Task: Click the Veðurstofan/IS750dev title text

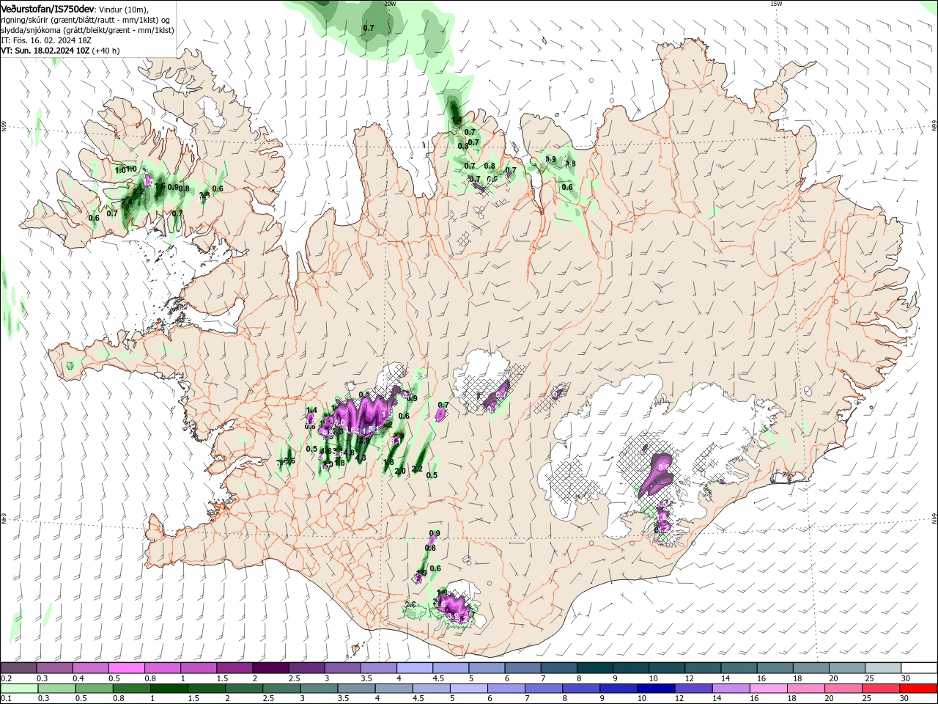Action: 47,8
